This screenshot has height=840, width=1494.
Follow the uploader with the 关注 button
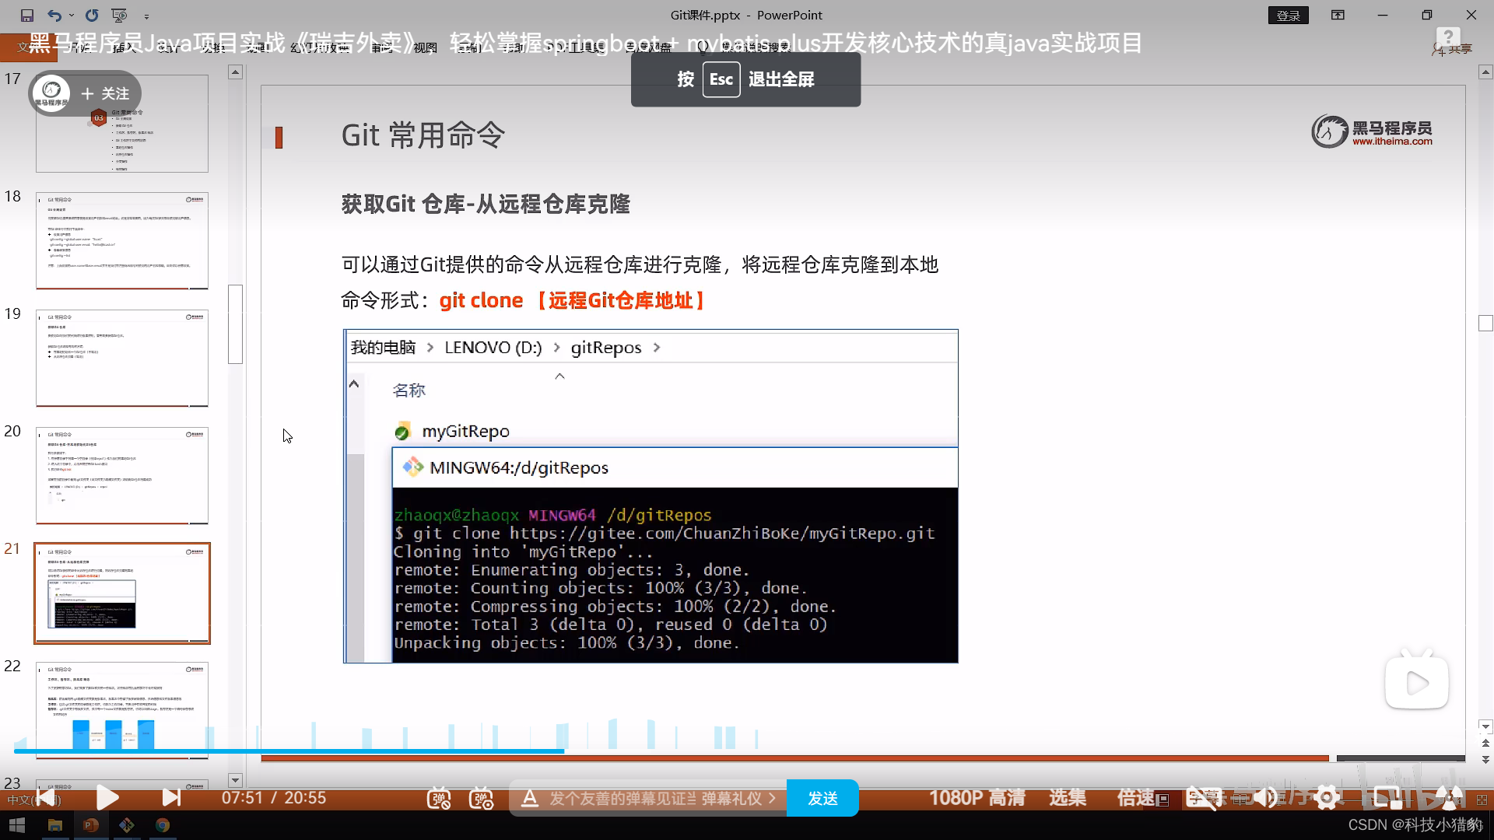tap(105, 93)
